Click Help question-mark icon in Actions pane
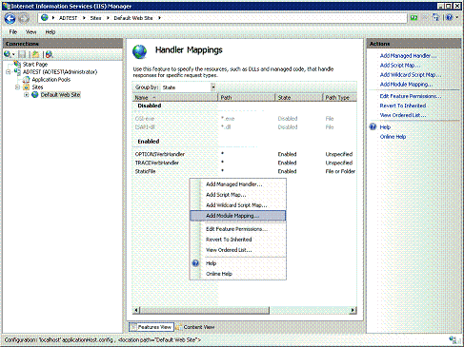 coord(373,126)
